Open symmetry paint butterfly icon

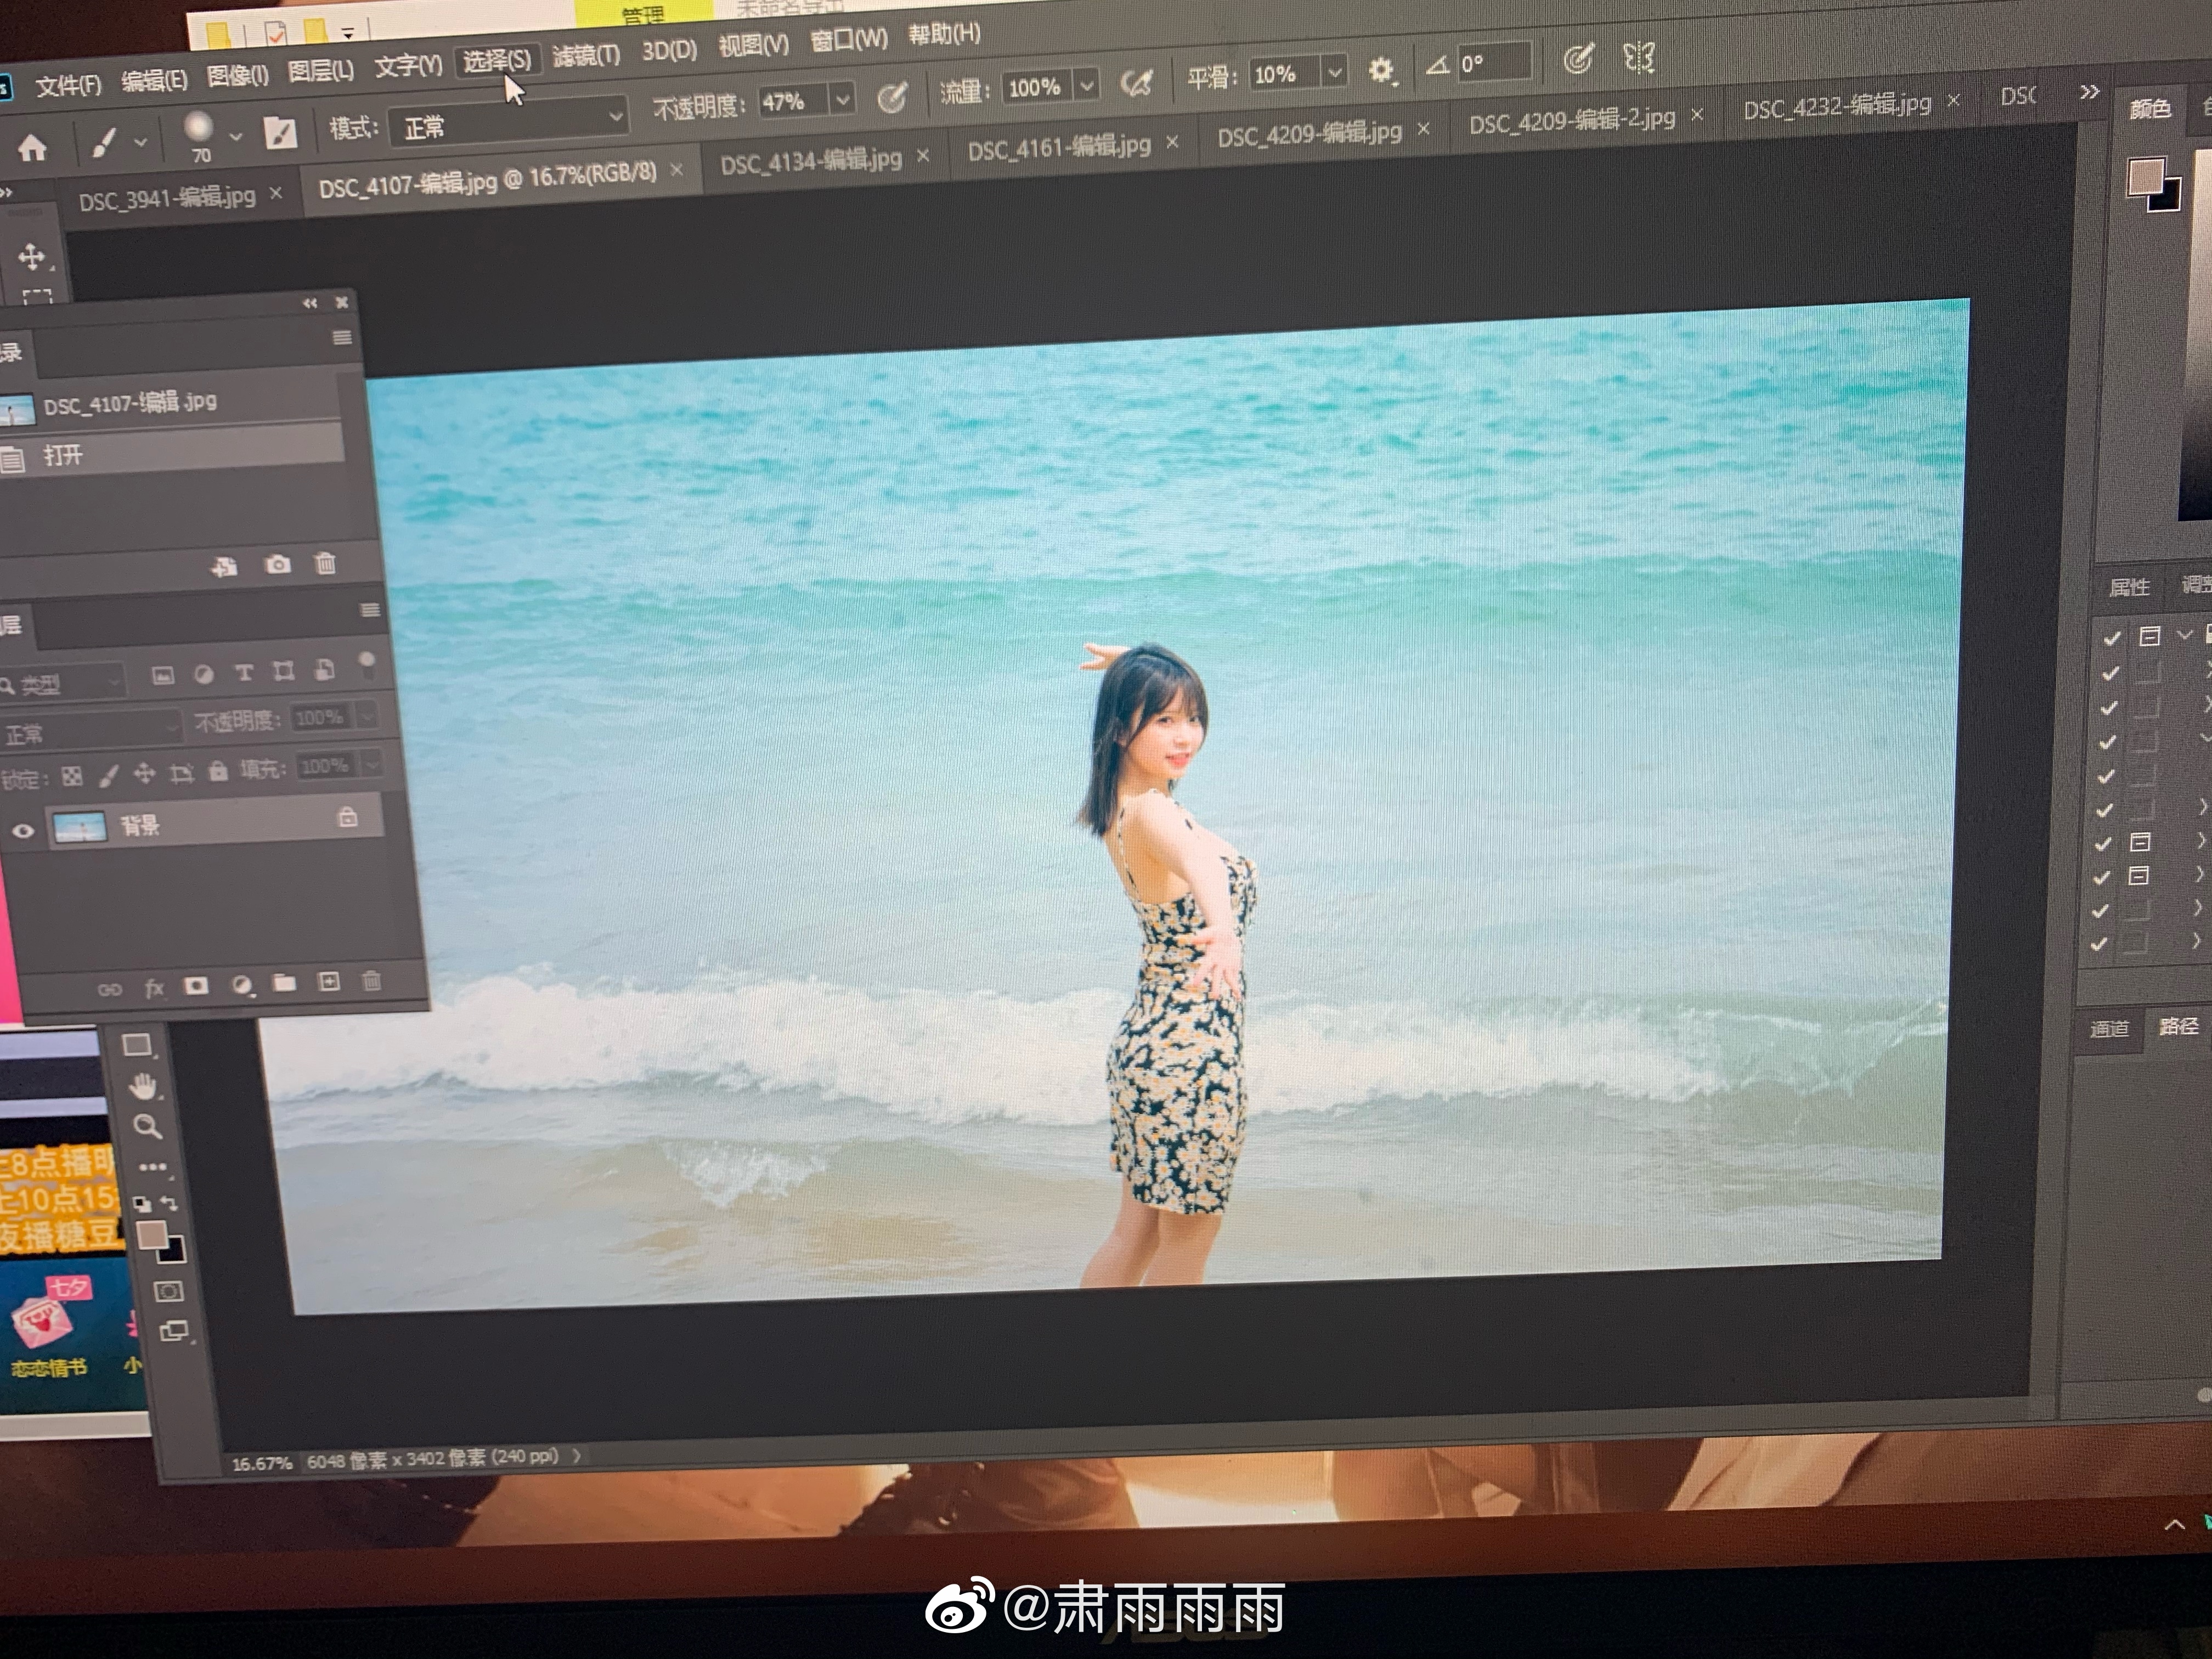point(1639,57)
